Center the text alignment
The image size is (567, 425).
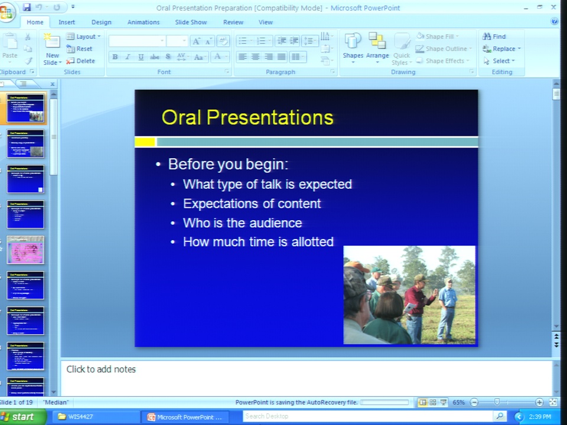pos(256,57)
